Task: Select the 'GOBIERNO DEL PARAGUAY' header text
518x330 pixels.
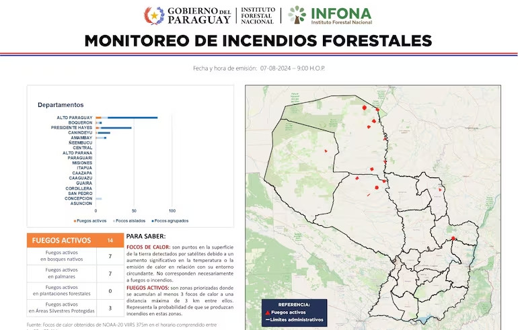Action: pos(199,15)
